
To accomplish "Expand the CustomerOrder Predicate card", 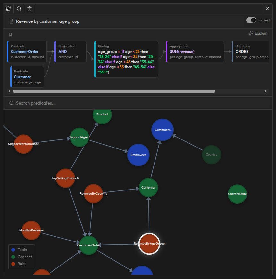I will pos(27,51).
